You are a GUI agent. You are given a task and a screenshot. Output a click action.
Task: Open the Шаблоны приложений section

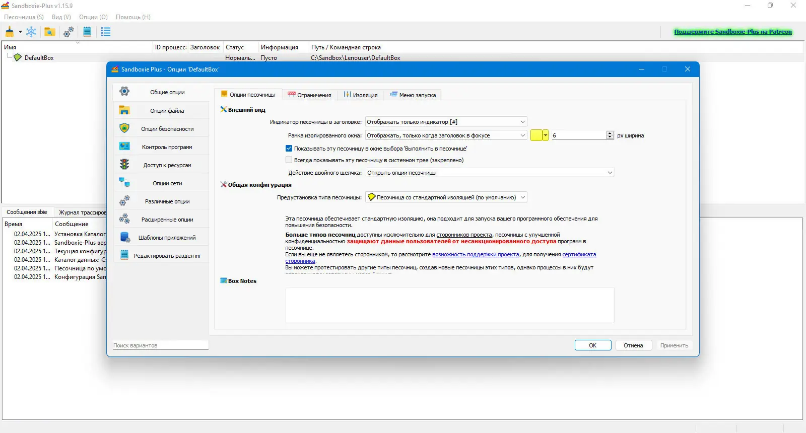pos(161,237)
